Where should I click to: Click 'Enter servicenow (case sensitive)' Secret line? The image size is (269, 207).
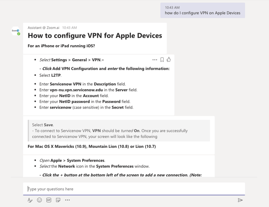click(x=86, y=108)
